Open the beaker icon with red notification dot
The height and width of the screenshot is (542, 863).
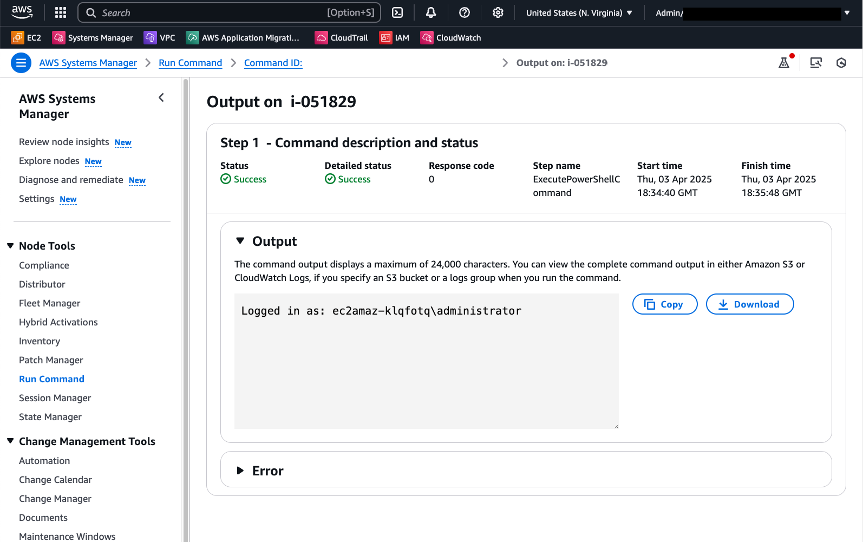tap(784, 63)
